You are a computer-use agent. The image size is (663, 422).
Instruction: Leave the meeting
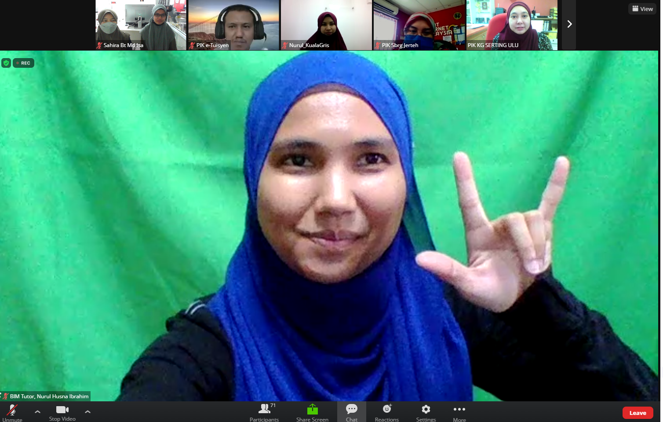(x=637, y=413)
